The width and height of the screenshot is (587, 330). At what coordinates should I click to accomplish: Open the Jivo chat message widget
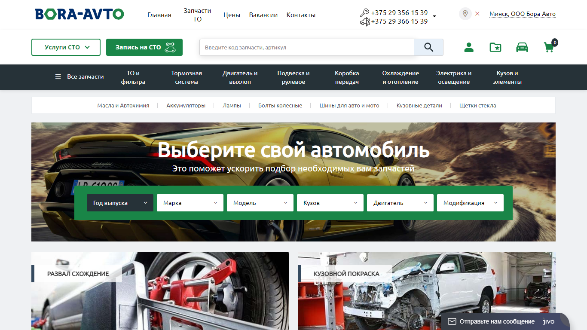[505, 321]
